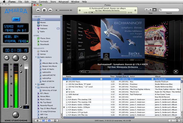Open the Apple menu
This screenshot has height=123, width=183.
coord(4,2)
